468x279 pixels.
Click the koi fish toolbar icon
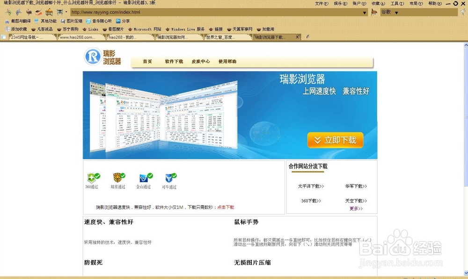(x=39, y=12)
